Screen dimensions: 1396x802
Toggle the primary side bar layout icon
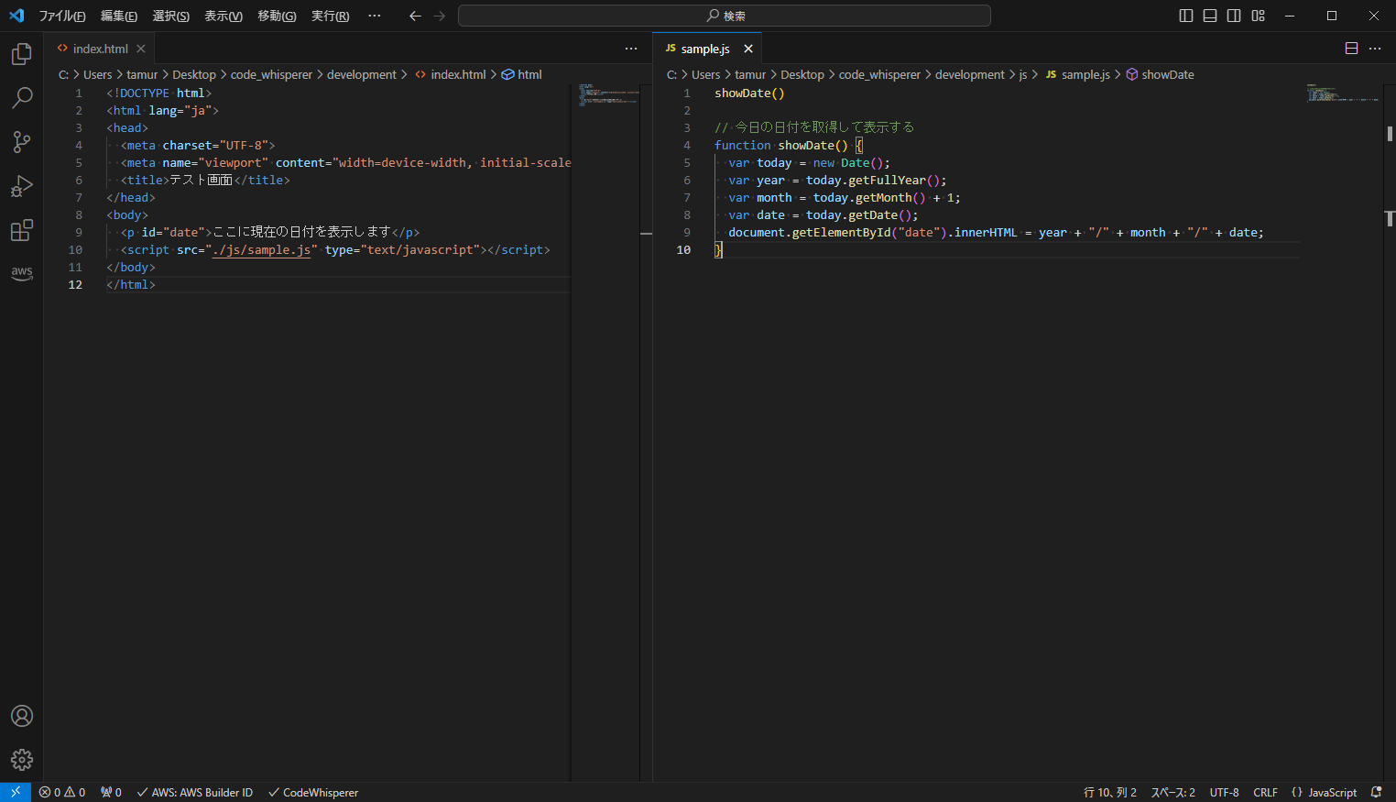coord(1186,16)
